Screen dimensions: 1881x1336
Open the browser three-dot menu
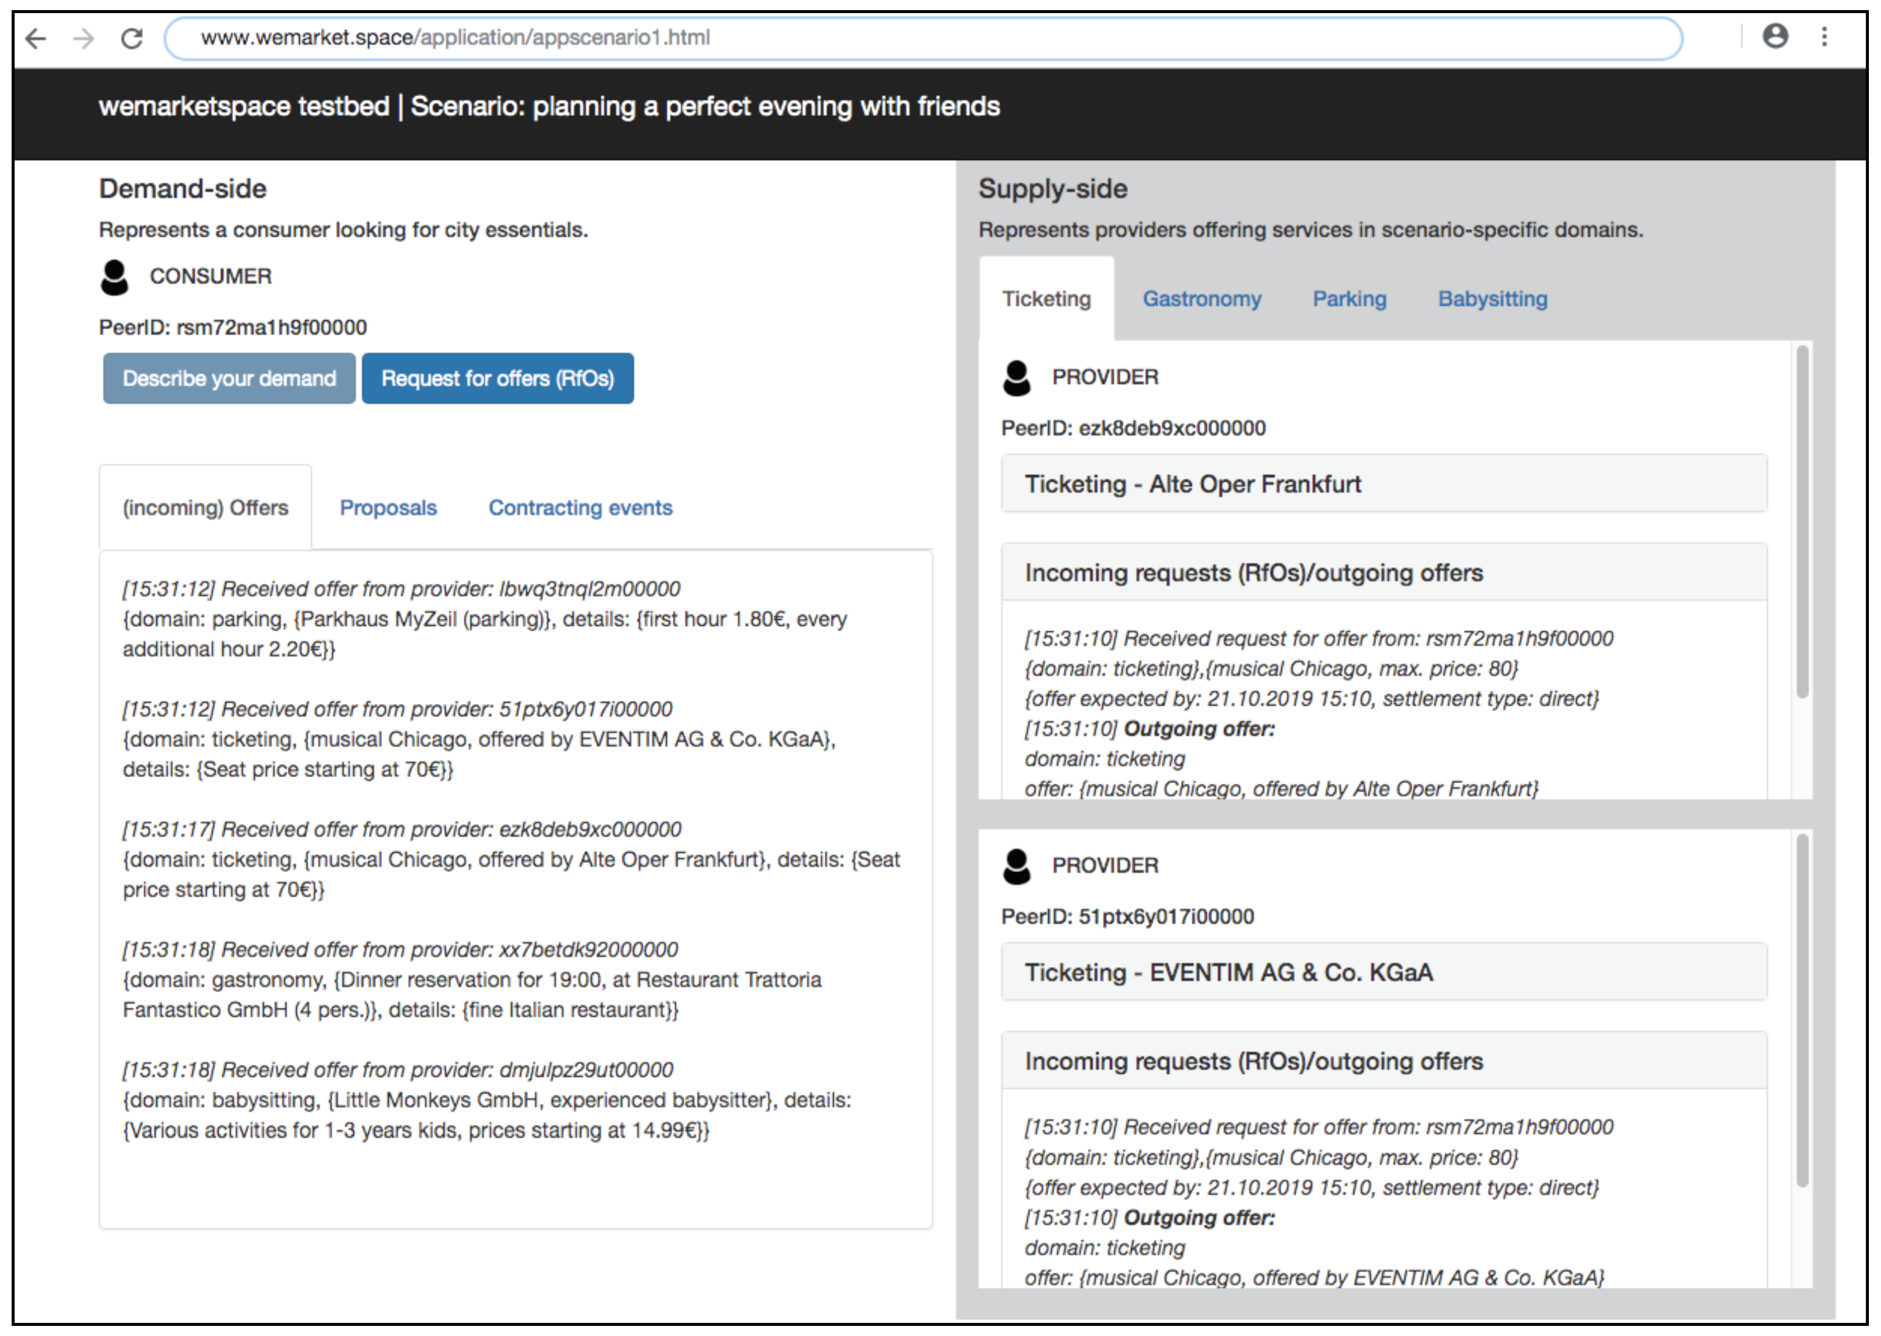pyautogui.click(x=1824, y=36)
